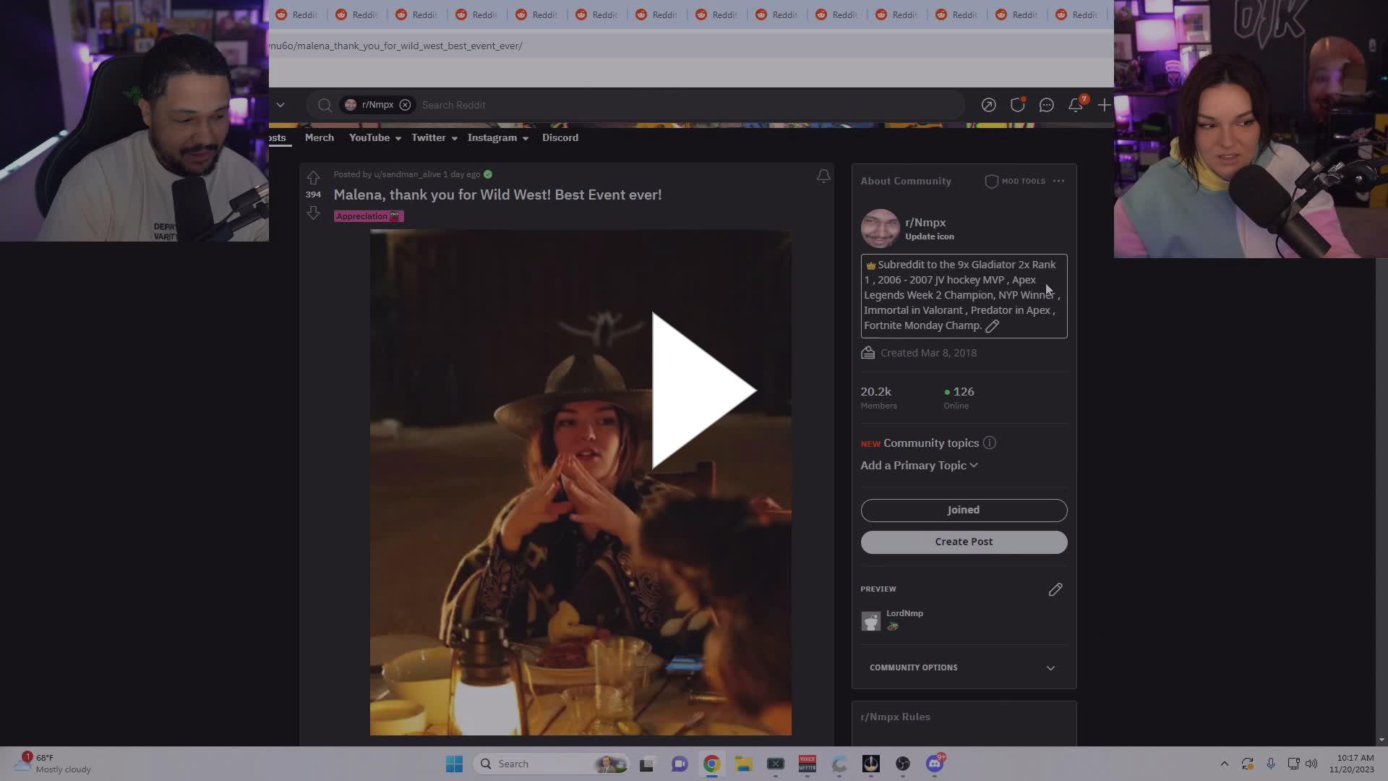Open the mod queue shield with red dot
The width and height of the screenshot is (1388, 781).
(x=1018, y=105)
